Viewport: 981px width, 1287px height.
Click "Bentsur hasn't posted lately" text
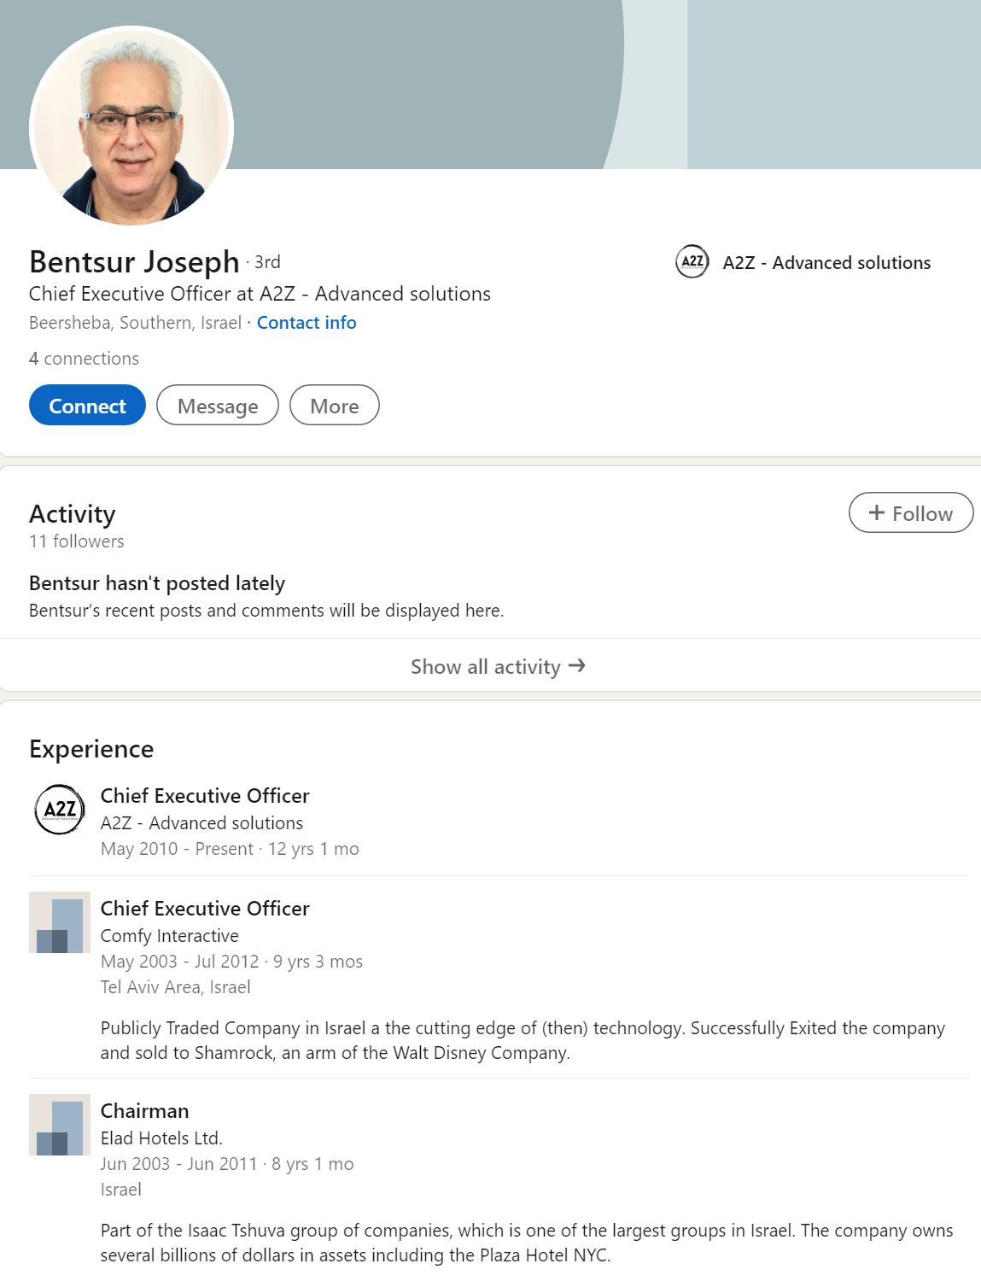(x=157, y=583)
